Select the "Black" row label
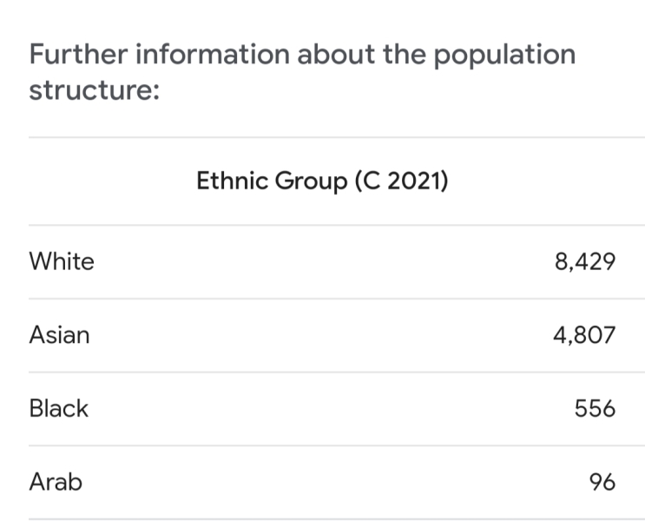 pyautogui.click(x=59, y=408)
